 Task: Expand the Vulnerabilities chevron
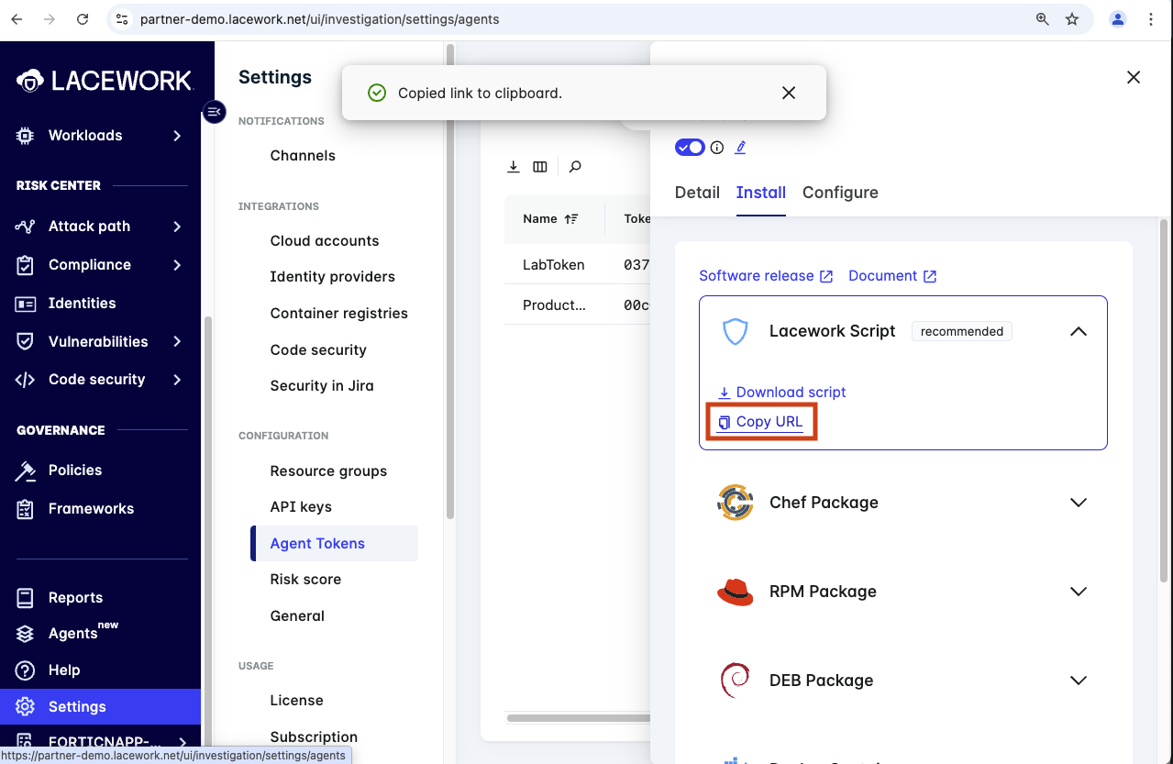pyautogui.click(x=177, y=341)
